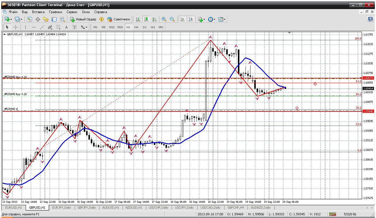Click the chart document icon beside Файл
376x218 pixels.
pyautogui.click(x=5, y=12)
